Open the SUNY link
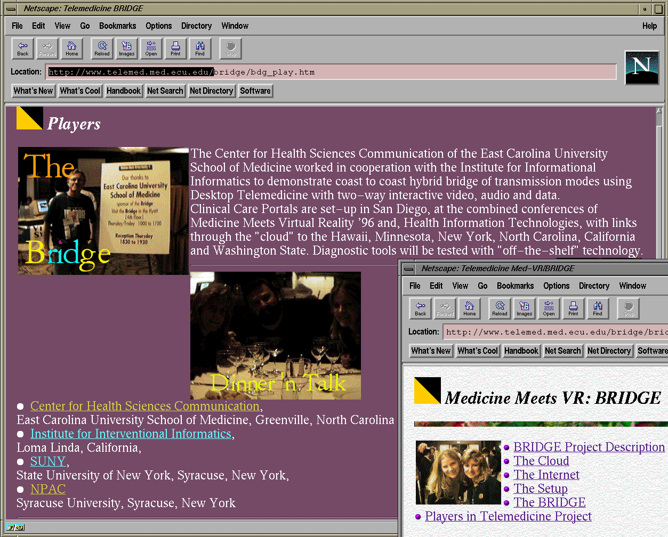The width and height of the screenshot is (668, 537). coord(48,461)
